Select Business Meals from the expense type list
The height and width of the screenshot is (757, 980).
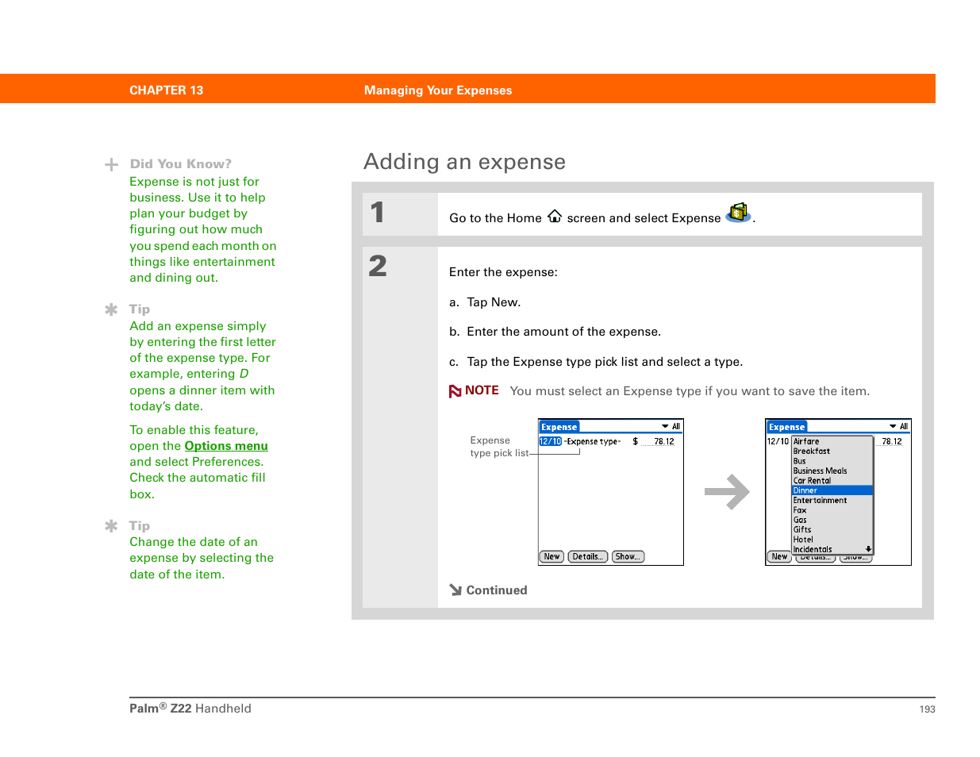(832, 471)
